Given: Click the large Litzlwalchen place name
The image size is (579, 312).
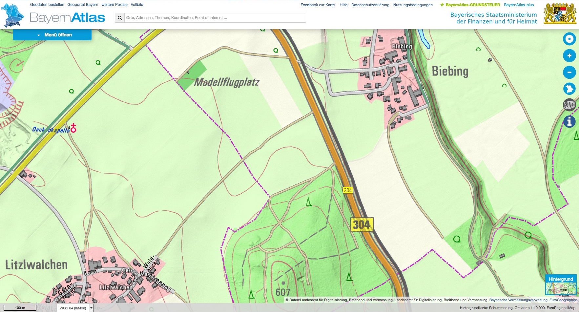Looking at the screenshot, I should point(36,265).
